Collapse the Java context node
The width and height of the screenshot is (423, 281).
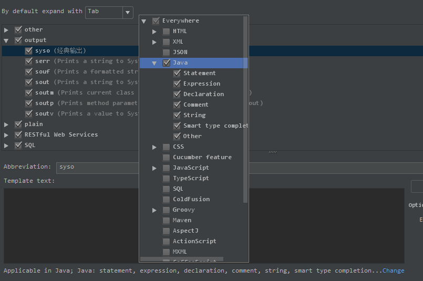click(x=154, y=63)
